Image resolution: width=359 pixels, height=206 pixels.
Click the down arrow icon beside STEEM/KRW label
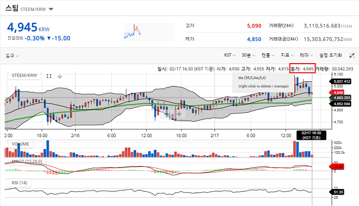(60, 76)
